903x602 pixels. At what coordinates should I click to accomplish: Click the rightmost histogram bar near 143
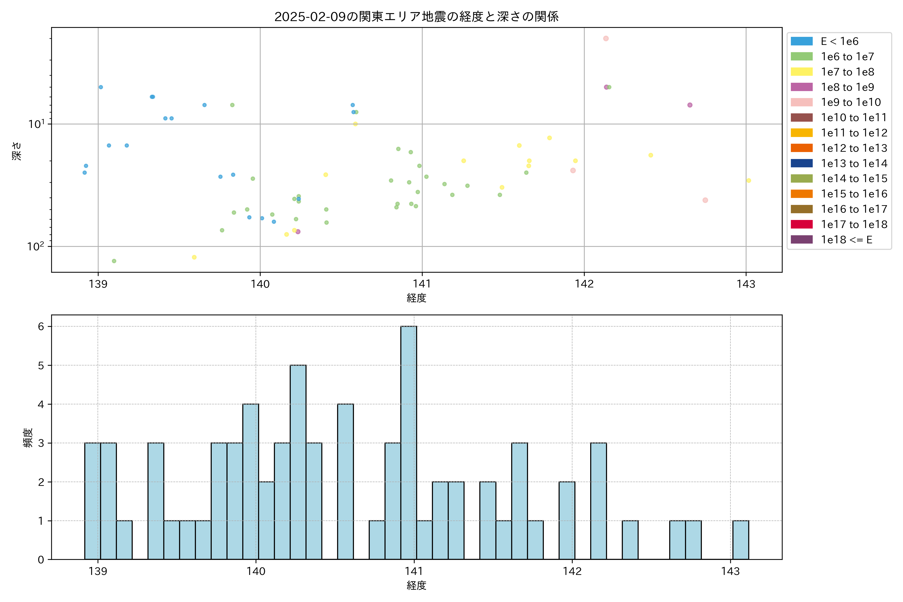pyautogui.click(x=741, y=540)
